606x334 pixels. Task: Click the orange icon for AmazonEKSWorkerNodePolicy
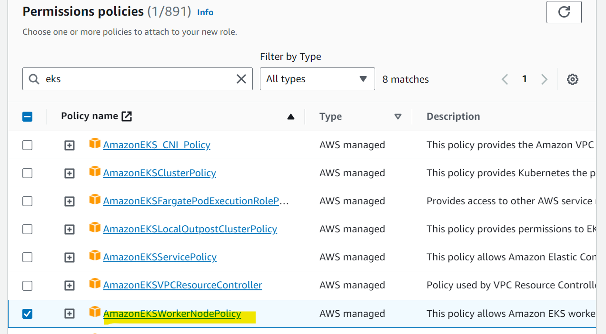coord(95,312)
